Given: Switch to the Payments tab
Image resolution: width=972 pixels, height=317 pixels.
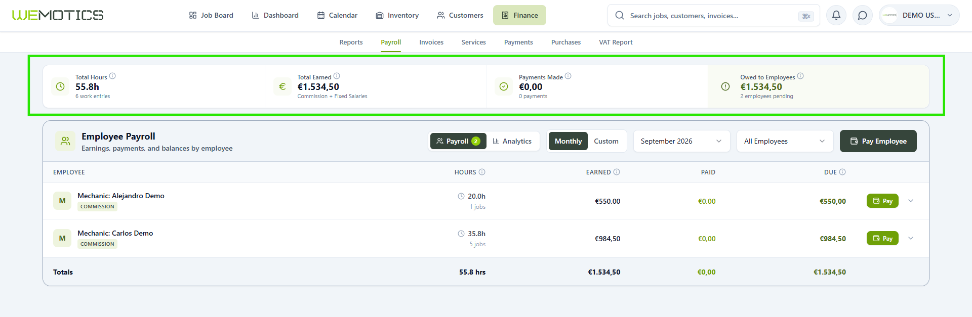Looking at the screenshot, I should point(518,42).
